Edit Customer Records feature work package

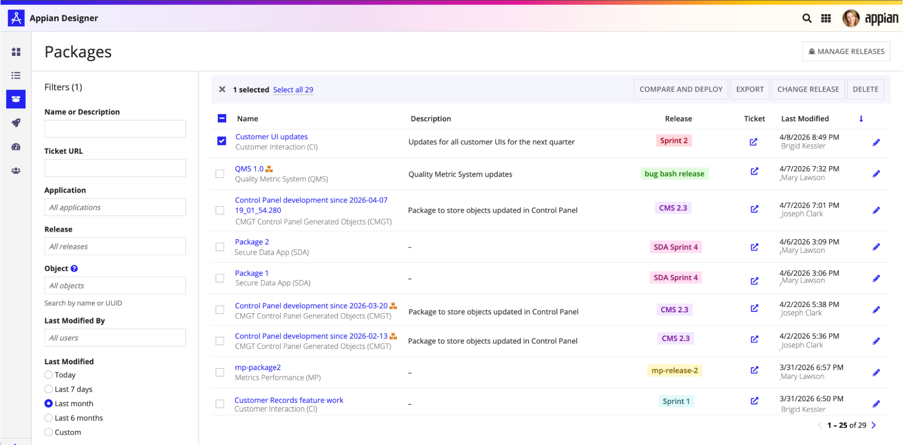point(876,403)
